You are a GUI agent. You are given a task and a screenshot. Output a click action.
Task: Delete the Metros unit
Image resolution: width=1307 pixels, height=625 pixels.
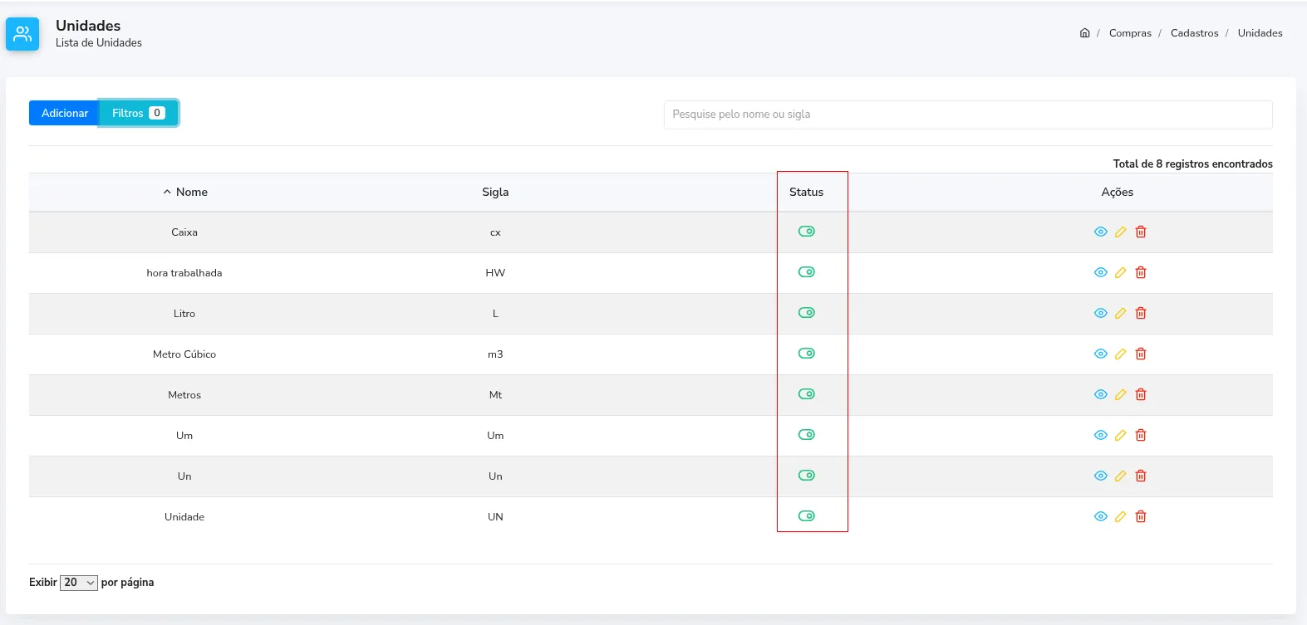pyautogui.click(x=1141, y=395)
